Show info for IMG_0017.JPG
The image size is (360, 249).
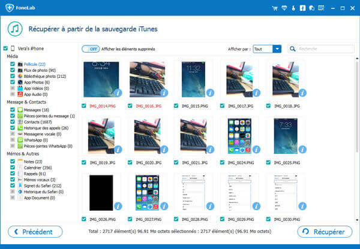click(256, 93)
